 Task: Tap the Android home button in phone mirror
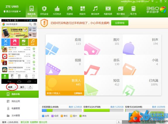click(19, 81)
